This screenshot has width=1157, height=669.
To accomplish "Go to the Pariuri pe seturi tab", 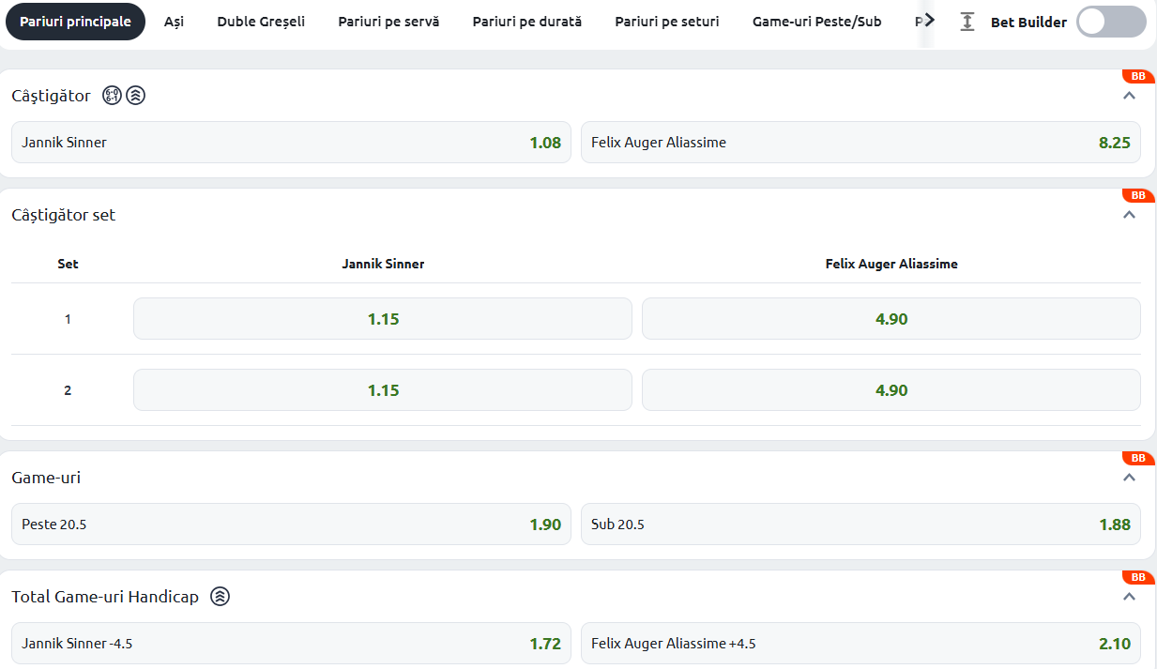I will 667,22.
